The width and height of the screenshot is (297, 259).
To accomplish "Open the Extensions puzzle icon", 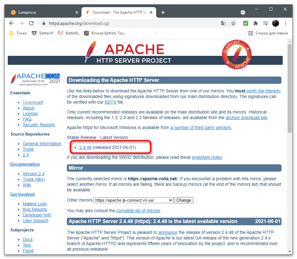I will pyautogui.click(x=256, y=24).
